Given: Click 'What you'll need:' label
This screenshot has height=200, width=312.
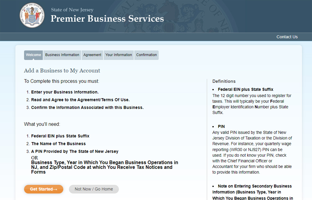Looking at the screenshot, I should pos(42,124).
